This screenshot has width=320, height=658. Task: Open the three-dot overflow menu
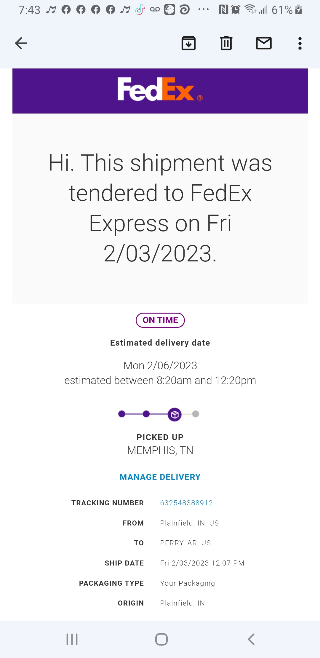(x=300, y=43)
